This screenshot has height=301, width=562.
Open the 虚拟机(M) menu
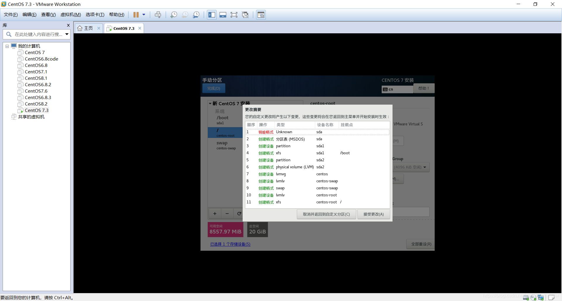click(x=71, y=15)
